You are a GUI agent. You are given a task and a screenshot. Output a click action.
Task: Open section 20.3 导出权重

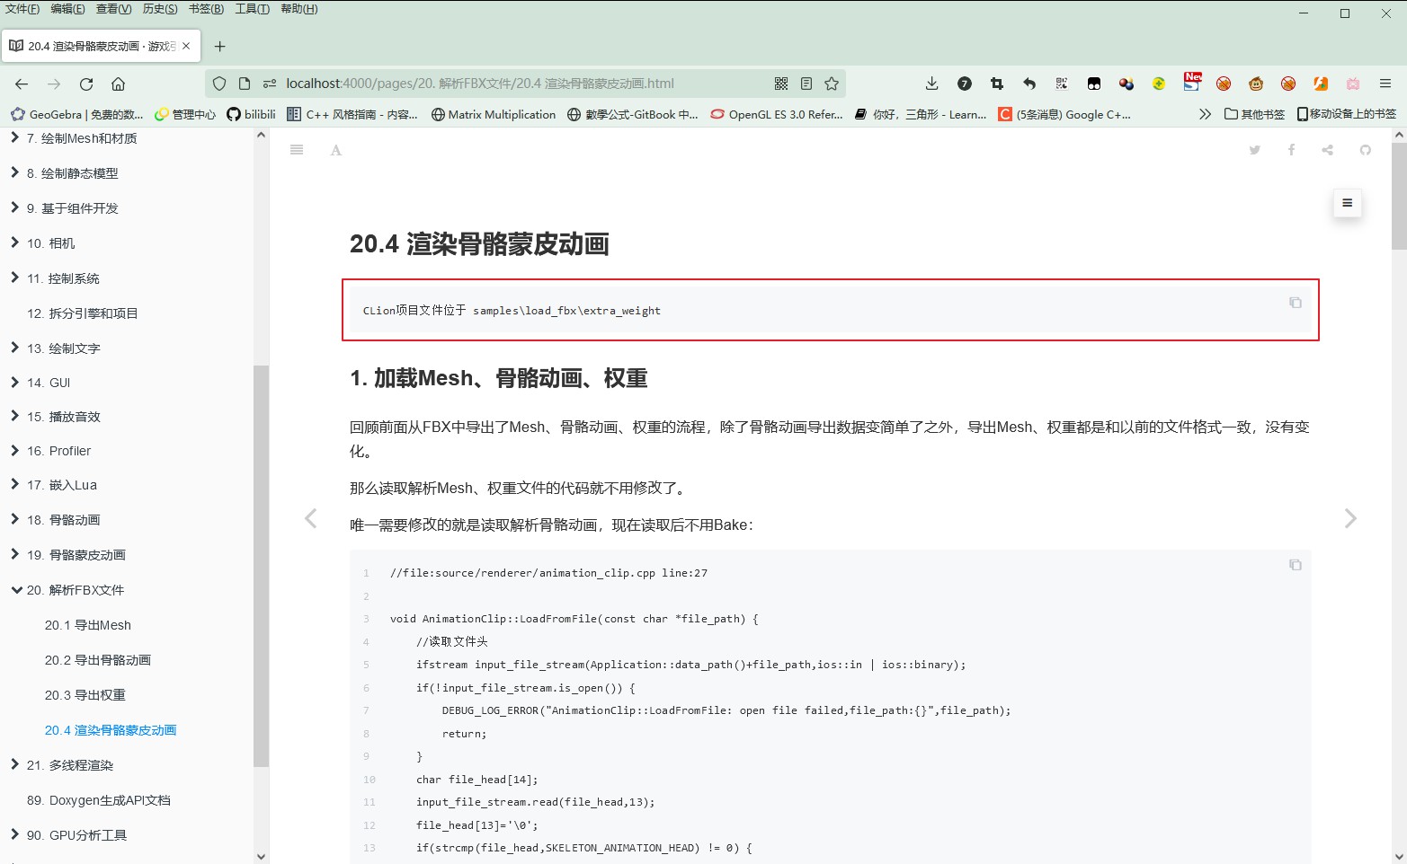click(x=85, y=695)
